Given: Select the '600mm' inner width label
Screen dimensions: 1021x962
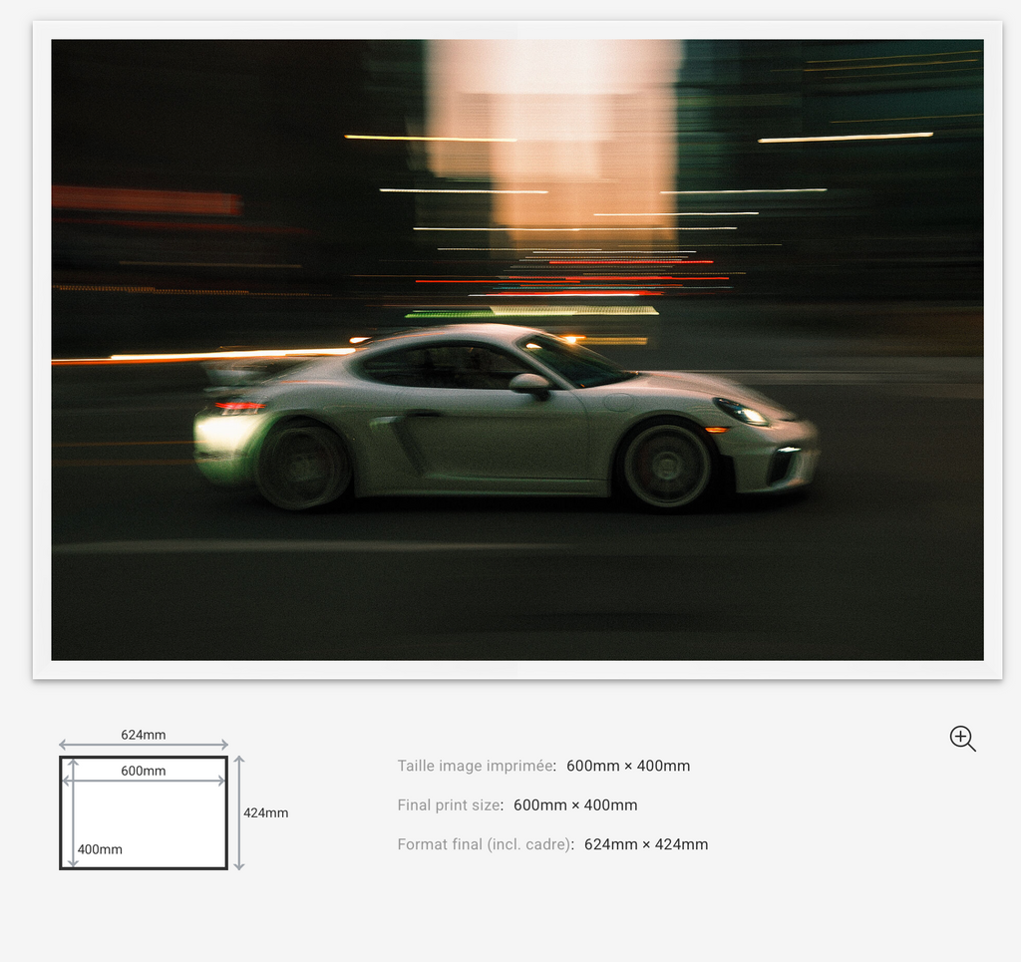Looking at the screenshot, I should pos(144,772).
